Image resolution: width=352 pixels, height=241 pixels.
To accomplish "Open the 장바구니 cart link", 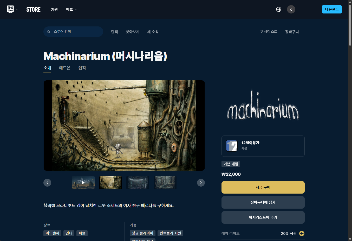I will click(x=292, y=32).
